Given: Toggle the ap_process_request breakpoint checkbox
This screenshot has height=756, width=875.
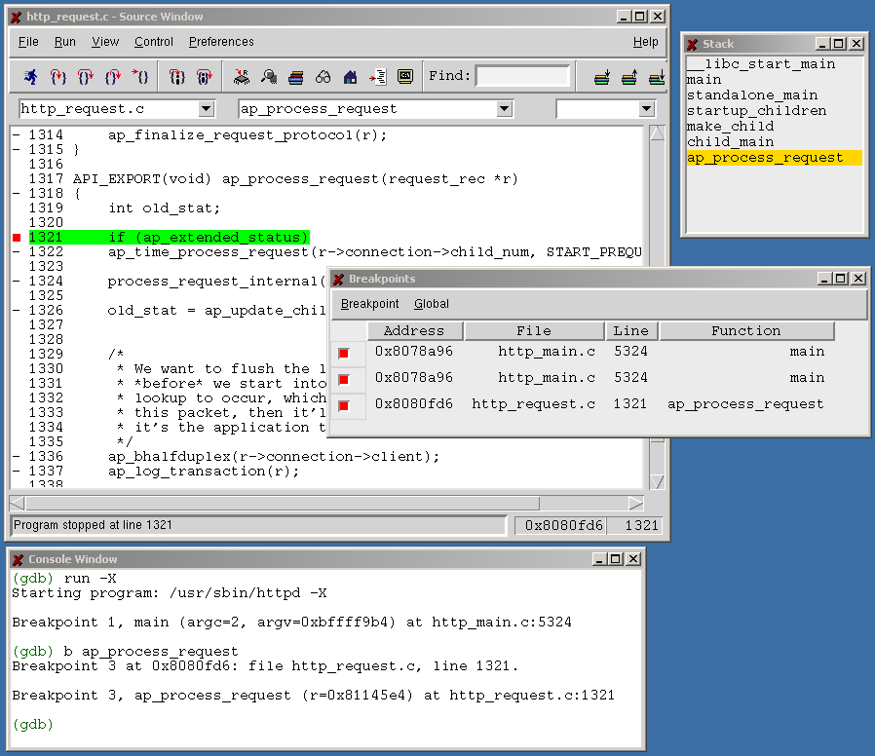Looking at the screenshot, I should point(344,405).
